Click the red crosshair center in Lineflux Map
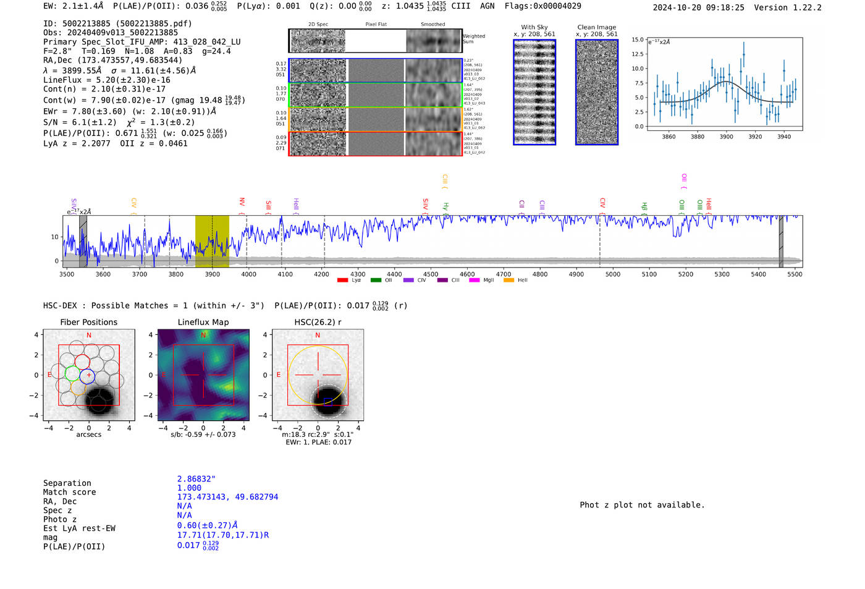Screen dimensions: 865x589 click(x=203, y=375)
